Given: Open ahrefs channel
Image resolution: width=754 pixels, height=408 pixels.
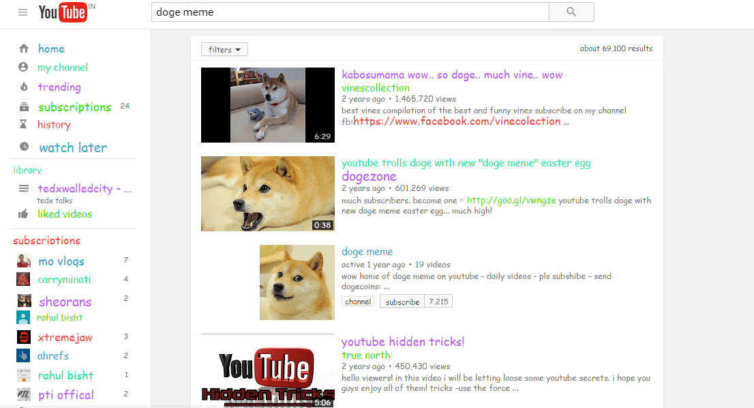Looking at the screenshot, I should coord(53,355).
